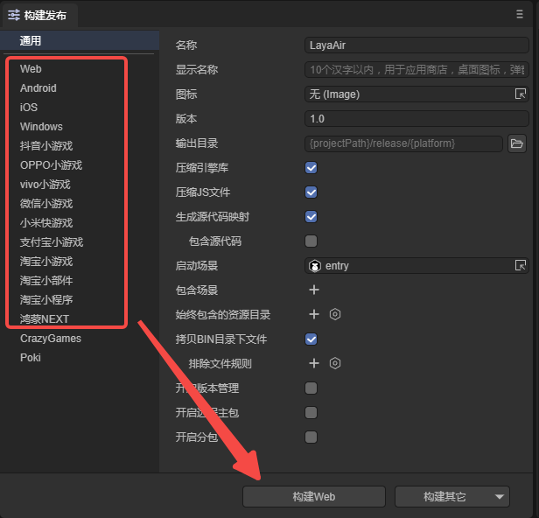Click the scene picker icon in 启动场景 field

pos(520,265)
